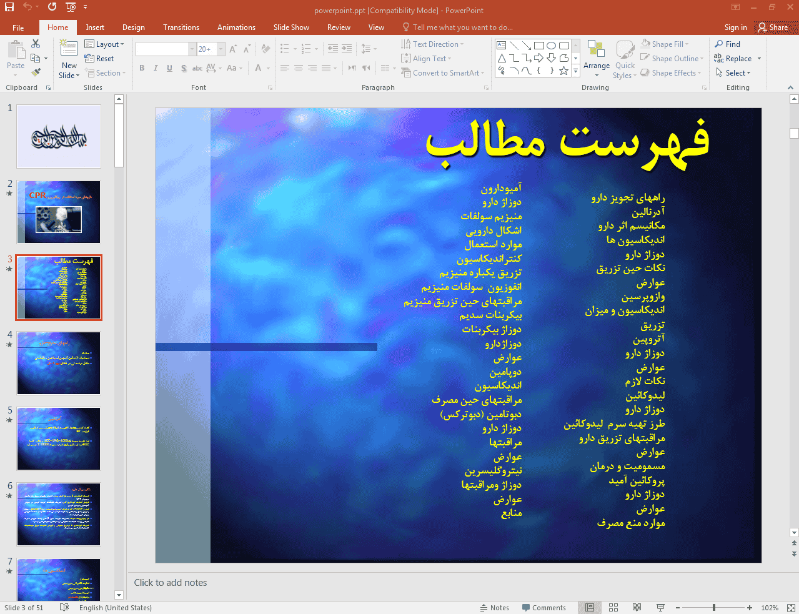Image resolution: width=799 pixels, height=614 pixels.
Task: Open the Layout dropdown
Action: (x=105, y=44)
